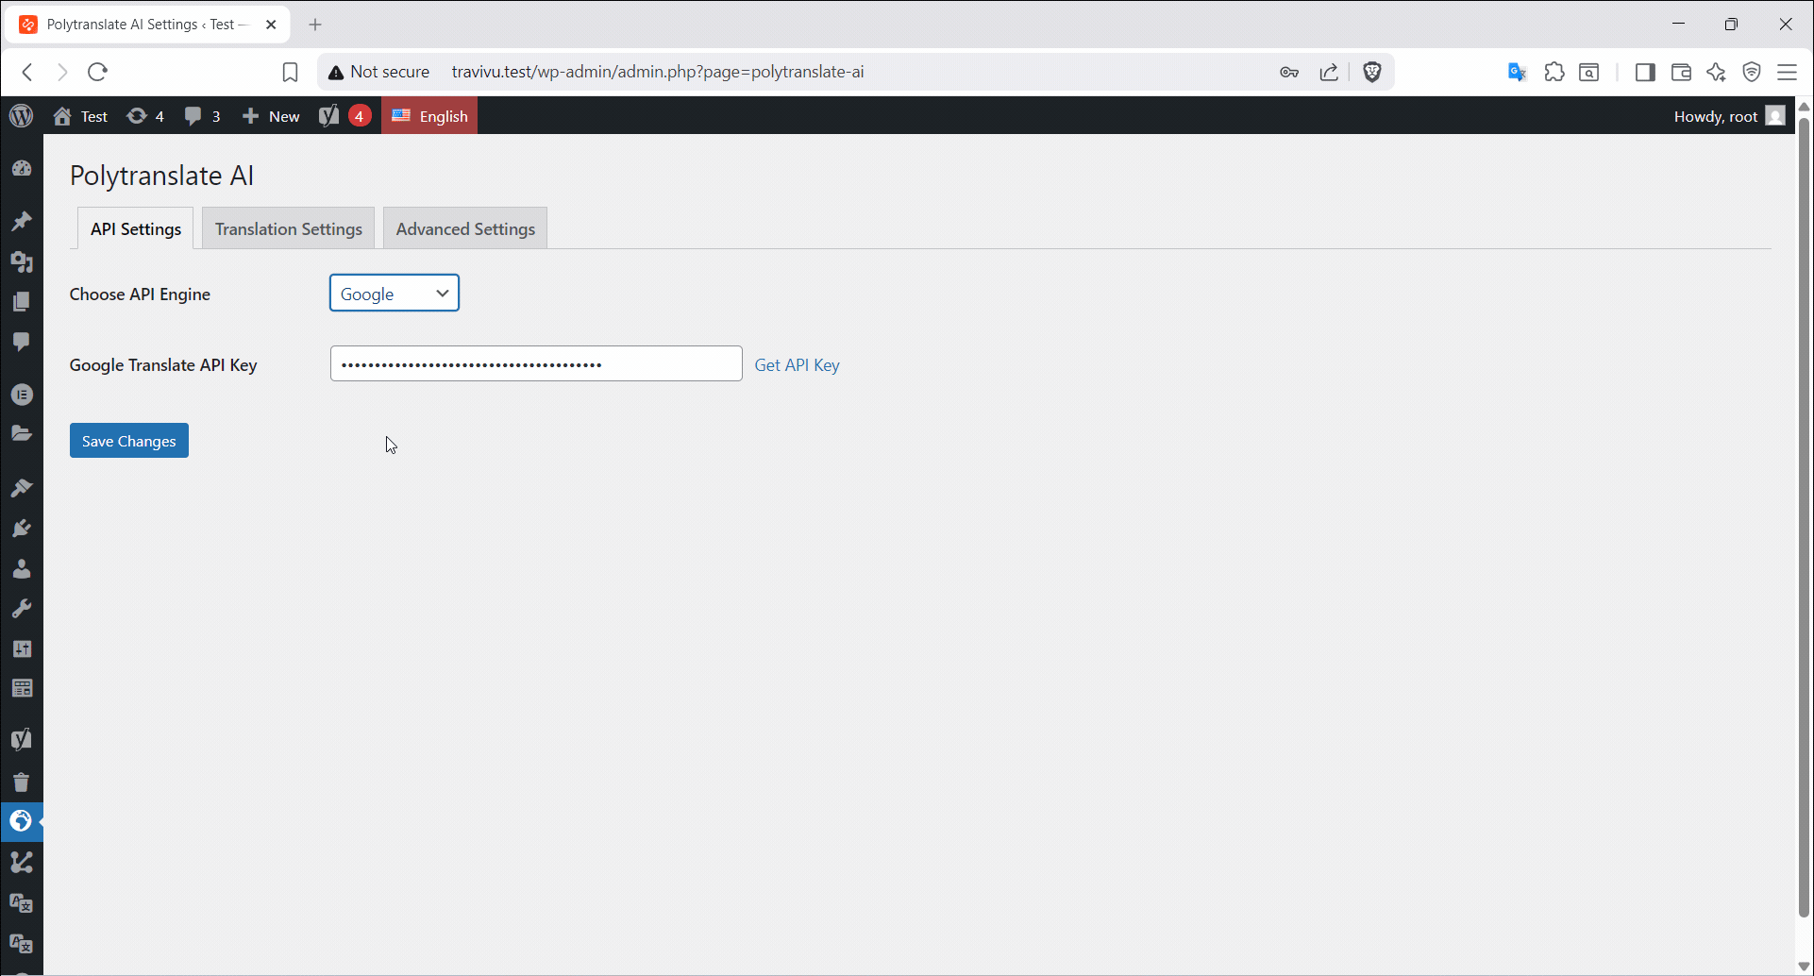
Task: Click the Users person icon
Action: (x=22, y=567)
